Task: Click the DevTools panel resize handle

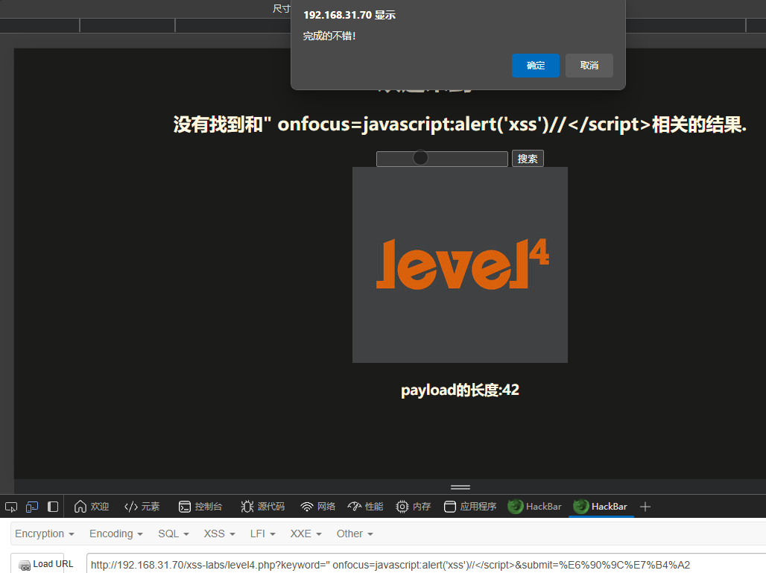Action: point(460,487)
